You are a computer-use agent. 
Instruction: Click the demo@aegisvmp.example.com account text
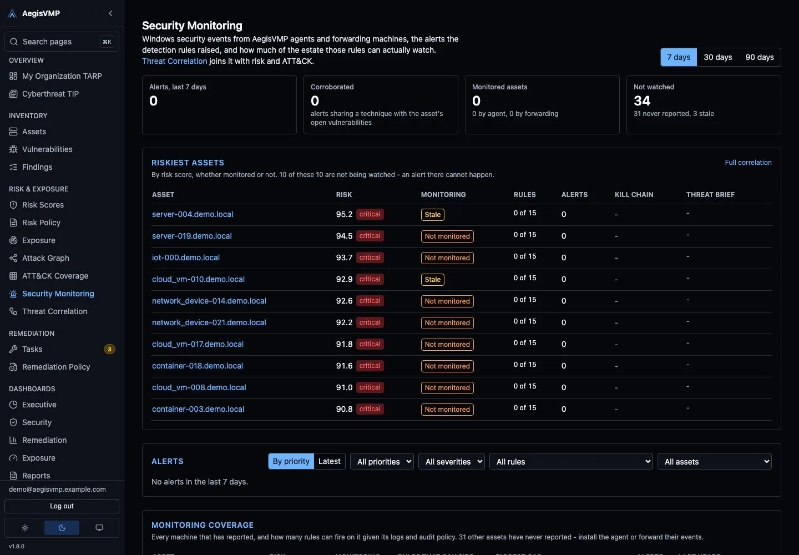pos(57,490)
